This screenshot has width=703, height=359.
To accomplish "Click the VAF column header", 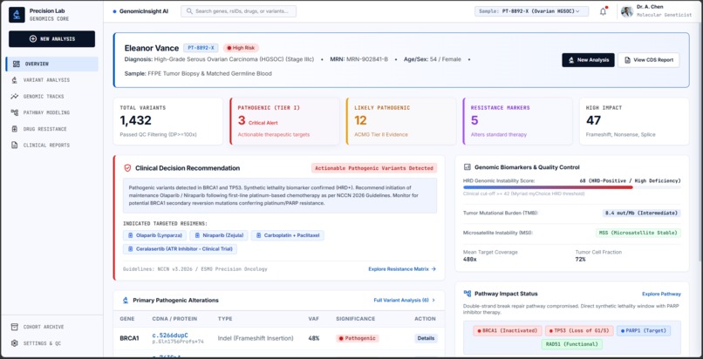I will coord(313,319).
